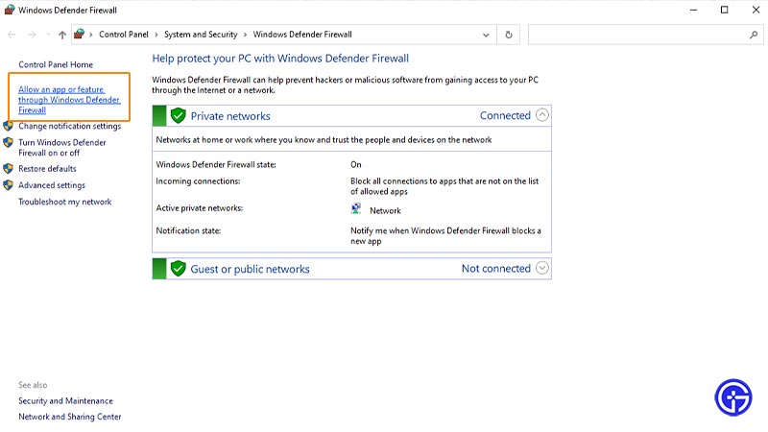Open breadcrumb chevron after Control Panel
Screen dimensions: 768x432
click(156, 35)
